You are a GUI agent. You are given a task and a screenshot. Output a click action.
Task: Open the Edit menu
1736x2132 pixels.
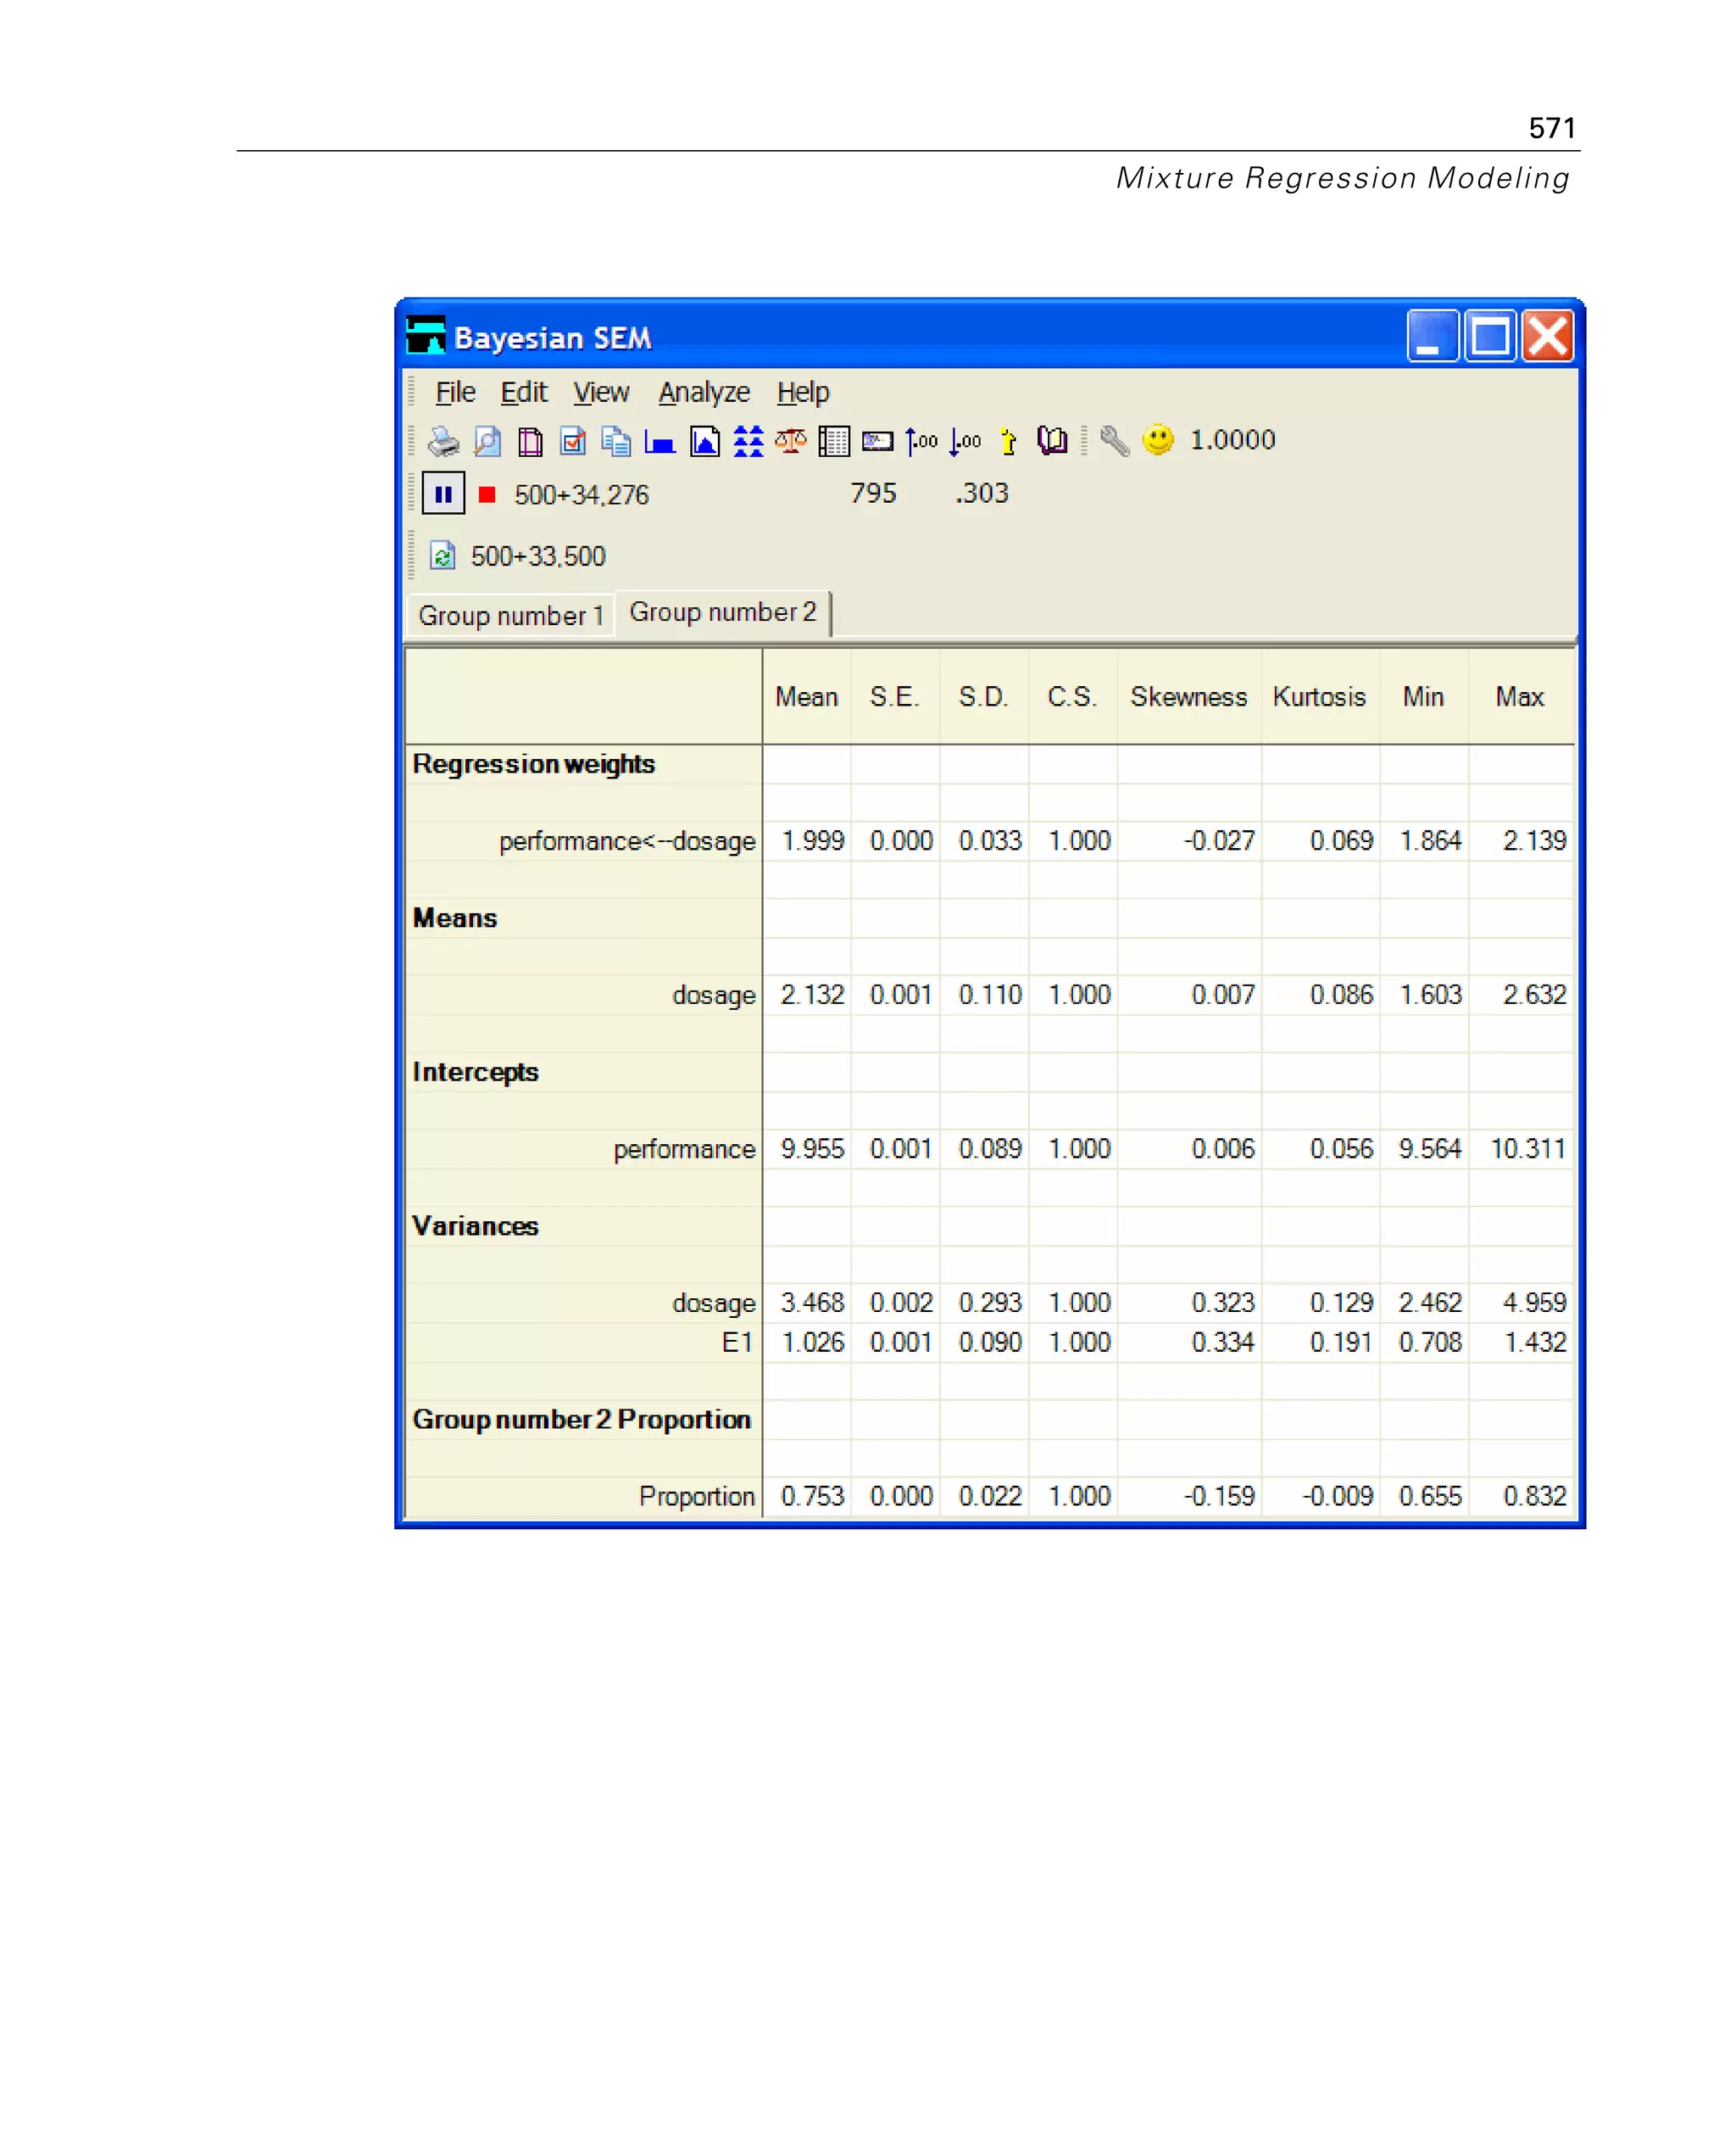(524, 392)
